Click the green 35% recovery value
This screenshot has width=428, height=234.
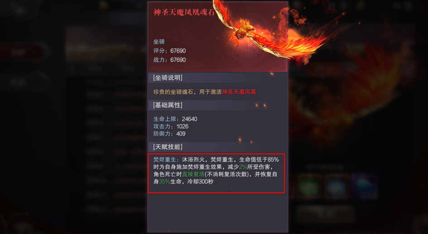tap(164, 181)
